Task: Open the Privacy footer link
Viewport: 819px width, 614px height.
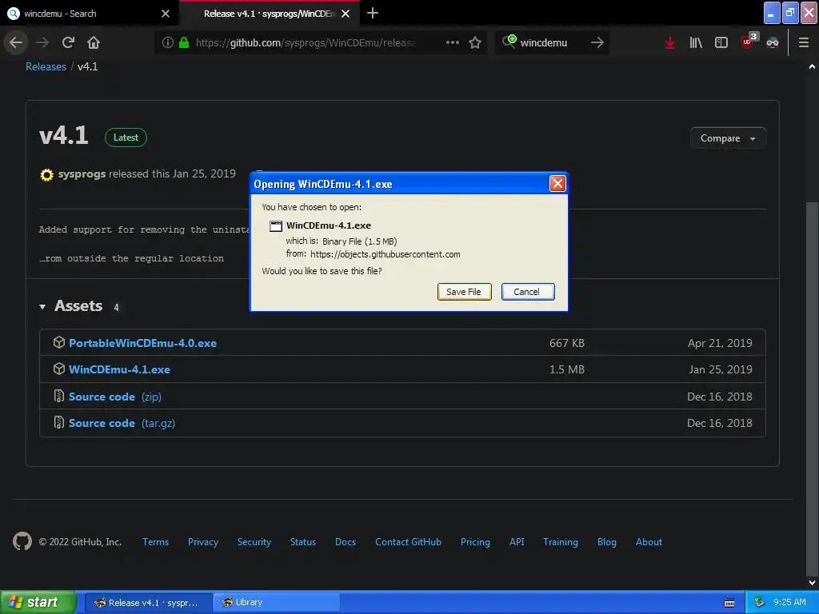Action: point(203,542)
